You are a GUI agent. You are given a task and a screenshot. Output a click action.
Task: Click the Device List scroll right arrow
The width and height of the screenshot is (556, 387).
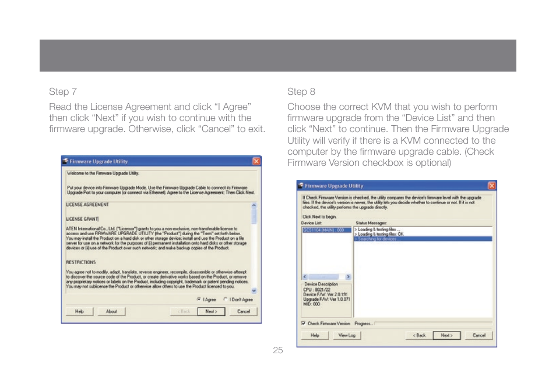(348, 276)
